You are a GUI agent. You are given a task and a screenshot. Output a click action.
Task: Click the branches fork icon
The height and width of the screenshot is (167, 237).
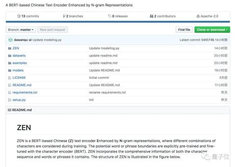pyautogui.click(x=64, y=16)
